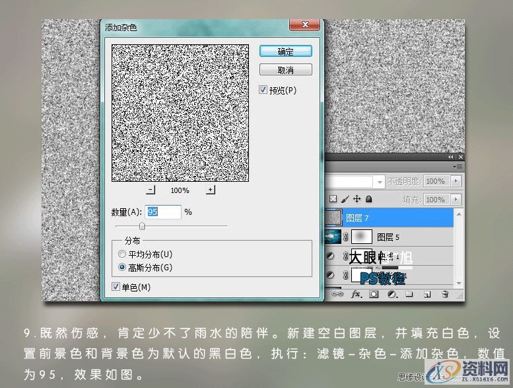Toggle the 预览(P) preview checkbox
The width and height of the screenshot is (513, 388).
coord(263,90)
